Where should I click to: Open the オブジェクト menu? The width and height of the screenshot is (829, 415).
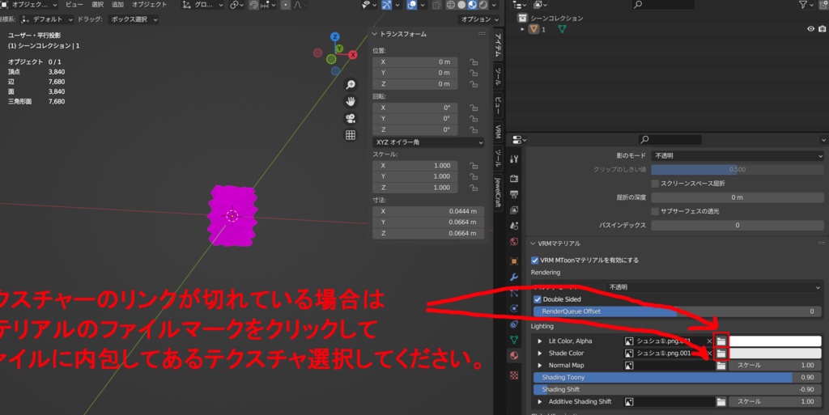click(x=149, y=5)
